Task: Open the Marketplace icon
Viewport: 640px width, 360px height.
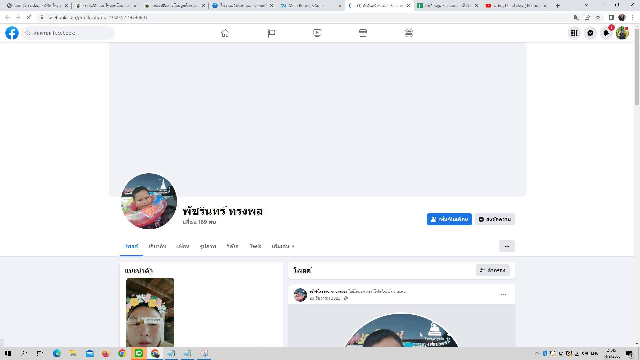Action: pos(363,33)
